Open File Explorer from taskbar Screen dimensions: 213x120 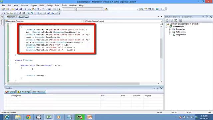pos(18,117)
